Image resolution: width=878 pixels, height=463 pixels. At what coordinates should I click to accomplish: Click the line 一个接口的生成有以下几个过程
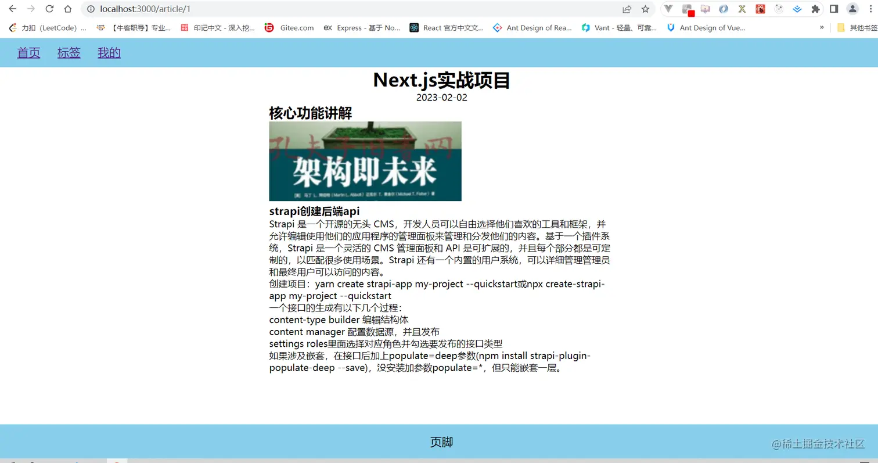336,308
